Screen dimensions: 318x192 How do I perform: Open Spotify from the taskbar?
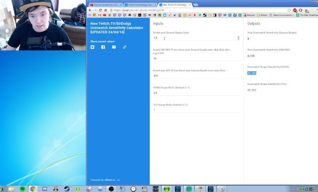(22, 189)
